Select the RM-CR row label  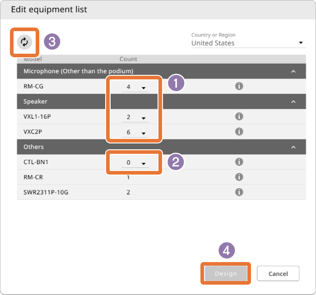click(33, 177)
